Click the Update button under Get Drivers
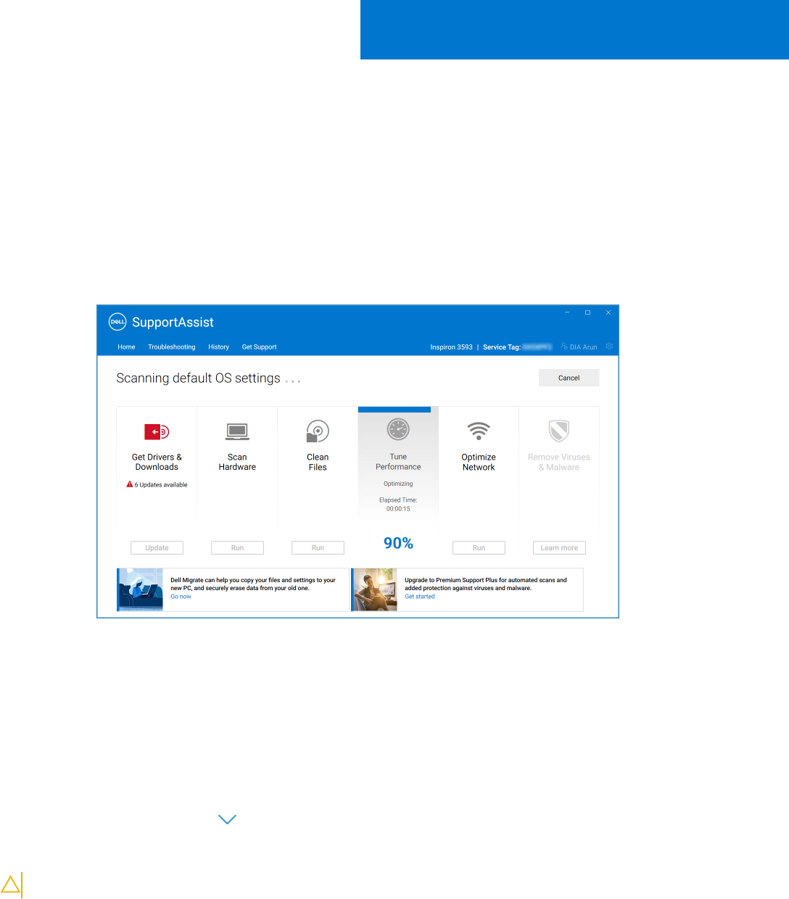This screenshot has height=899, width=789. tap(157, 548)
